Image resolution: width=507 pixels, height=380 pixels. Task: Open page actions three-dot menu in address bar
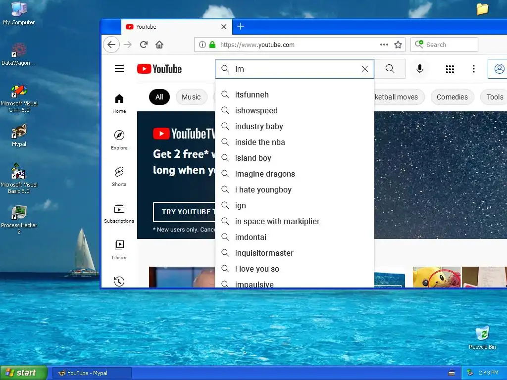tap(384, 45)
